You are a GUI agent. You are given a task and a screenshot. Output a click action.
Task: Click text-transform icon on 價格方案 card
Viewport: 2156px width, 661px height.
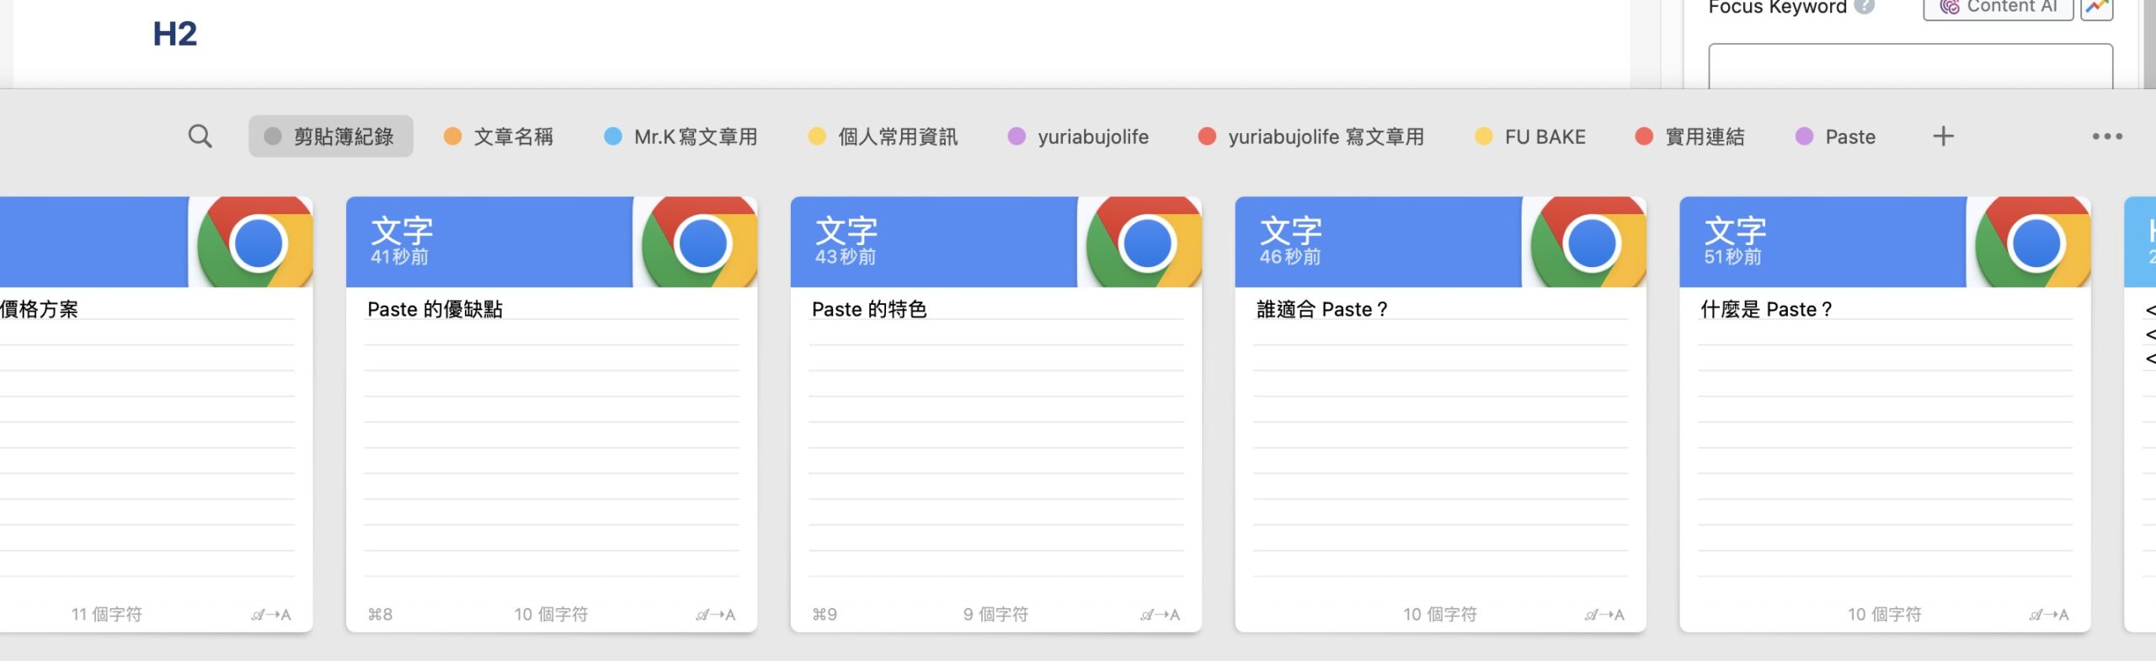271,615
